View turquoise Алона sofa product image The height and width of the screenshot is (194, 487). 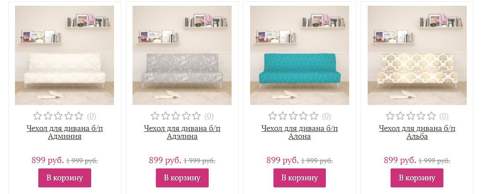click(x=299, y=56)
